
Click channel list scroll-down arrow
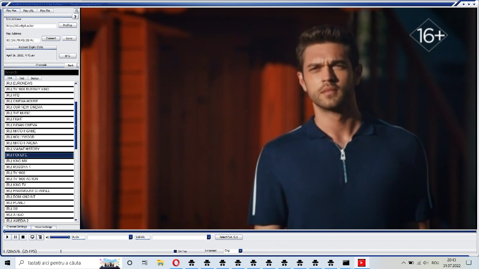pos(76,220)
